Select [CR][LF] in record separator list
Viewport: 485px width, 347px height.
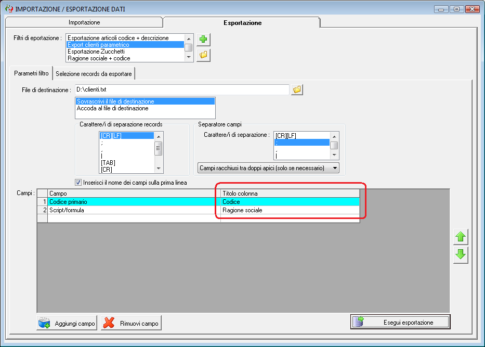point(127,136)
